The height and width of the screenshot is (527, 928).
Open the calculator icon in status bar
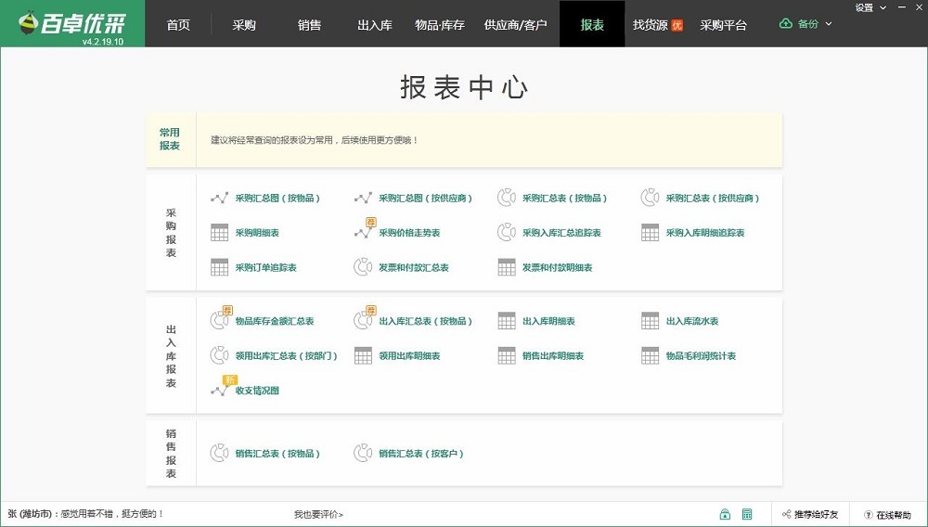point(747,514)
